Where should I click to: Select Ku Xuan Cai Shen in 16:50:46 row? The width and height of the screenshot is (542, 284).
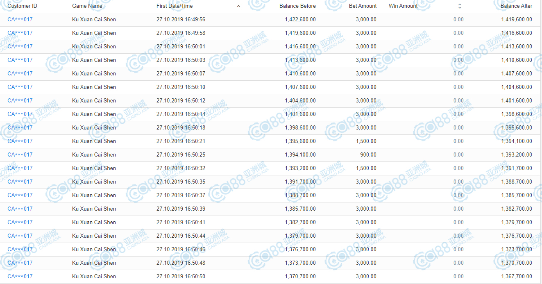[x=94, y=250]
